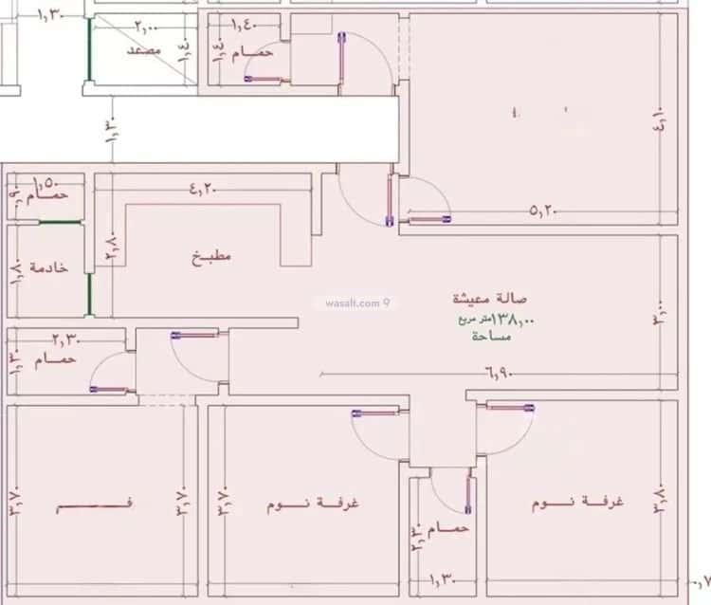
Task: Click the ١٣٨,٠٠ area value
Action: (x=512, y=321)
